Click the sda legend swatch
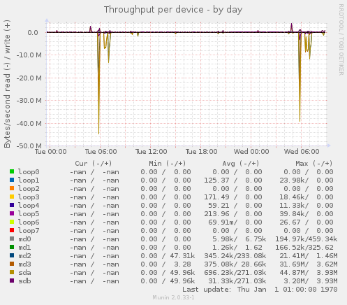347x305 pixels. click(12, 272)
